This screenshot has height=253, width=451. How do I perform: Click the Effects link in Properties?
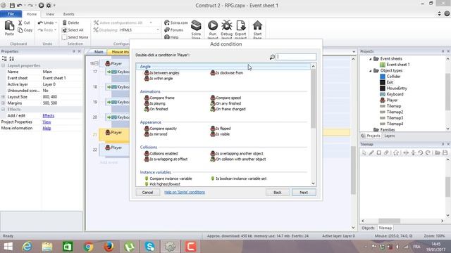pos(49,115)
